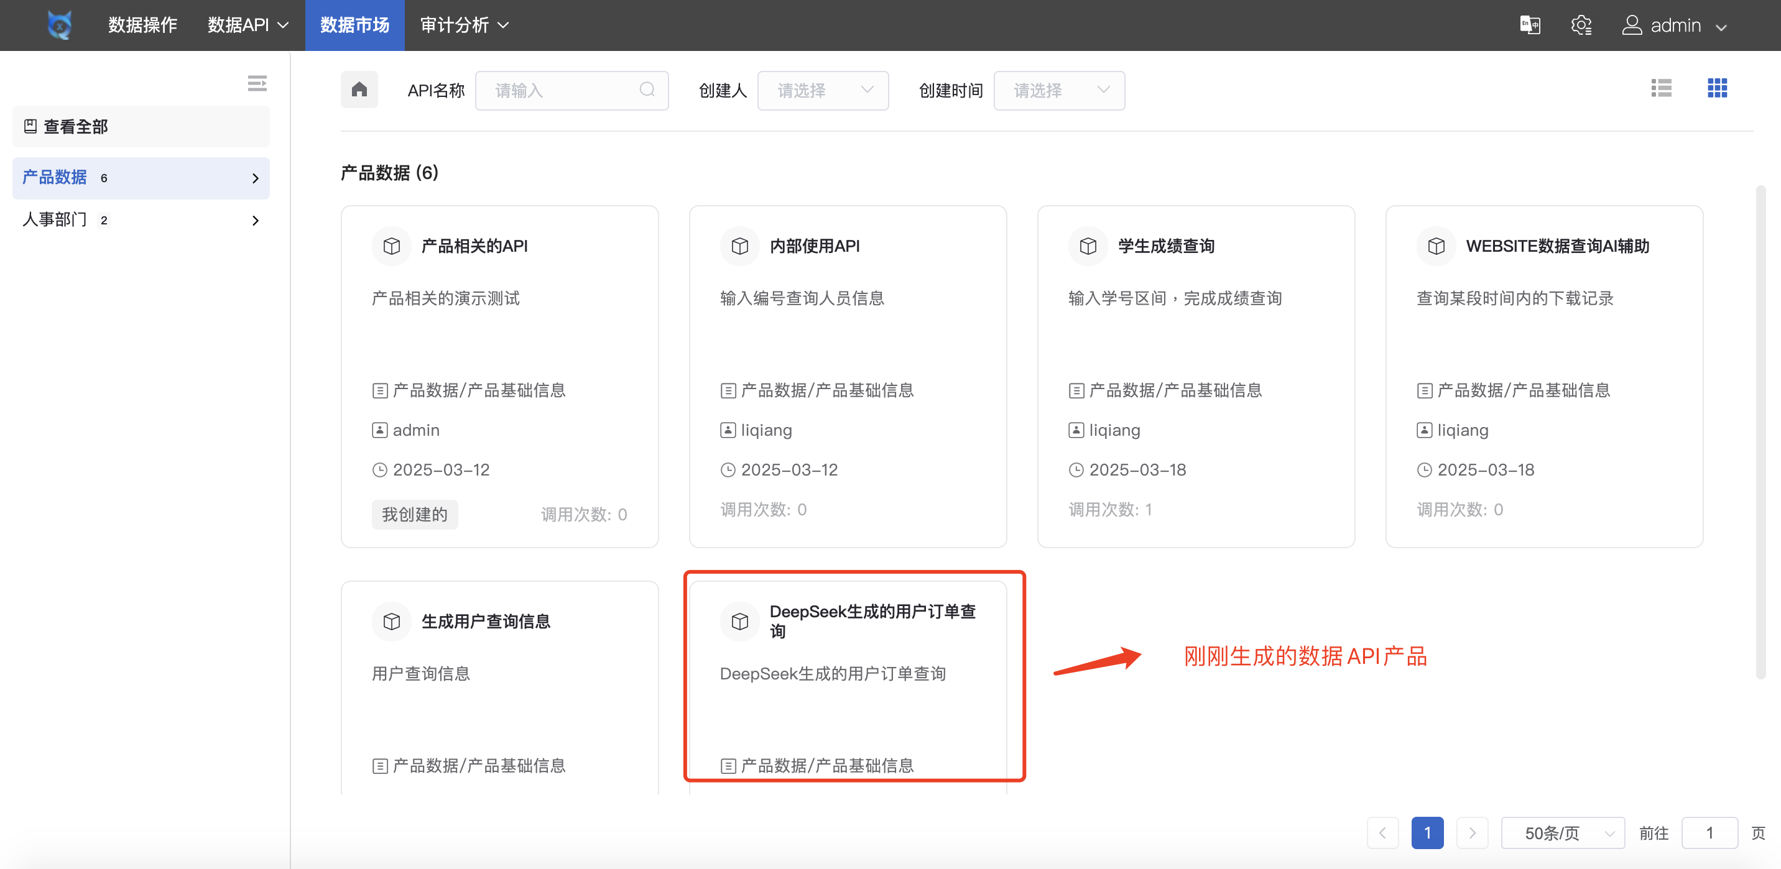
Task: Open the 创建人 dropdown
Action: tap(823, 91)
